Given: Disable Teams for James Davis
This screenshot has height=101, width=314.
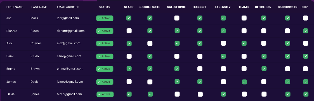Looking at the screenshot, I should (x=244, y=82).
